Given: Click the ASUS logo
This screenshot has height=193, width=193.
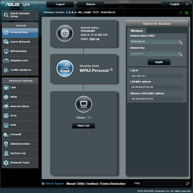Looking at the screenshot, I should click(12, 4).
